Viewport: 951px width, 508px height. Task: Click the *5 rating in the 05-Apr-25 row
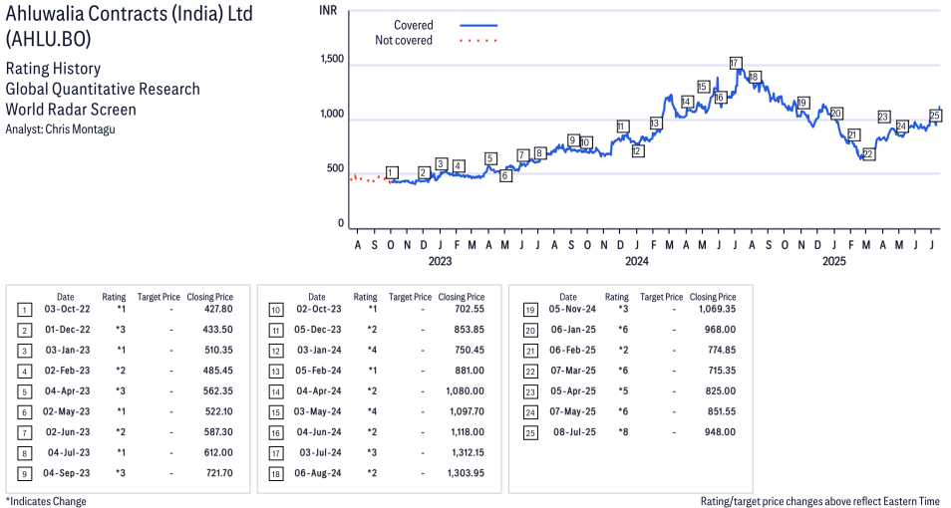tap(623, 391)
